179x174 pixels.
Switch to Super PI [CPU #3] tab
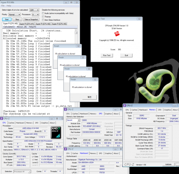click(59, 24)
